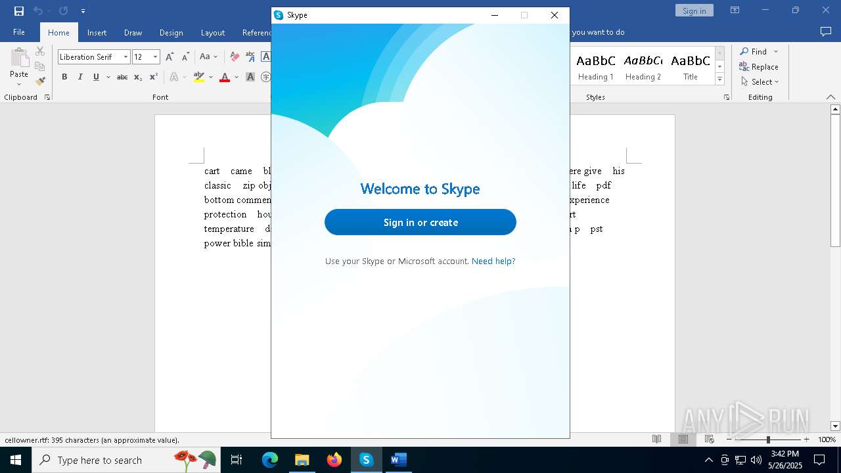Open the Styles pane launcher
This screenshot has height=473, width=841.
tap(727, 97)
